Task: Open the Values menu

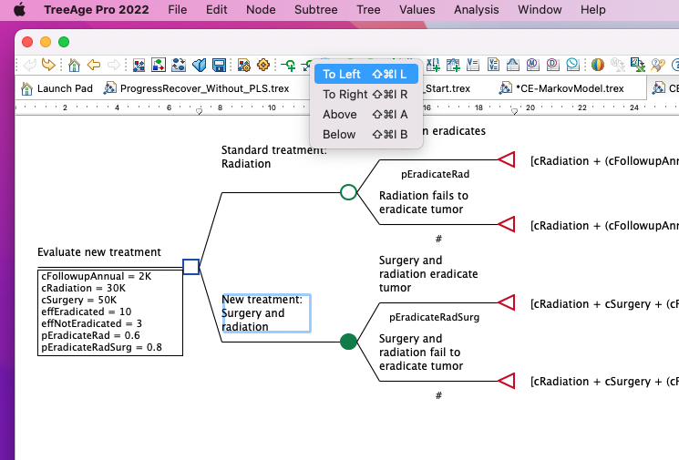Action: pos(417,9)
